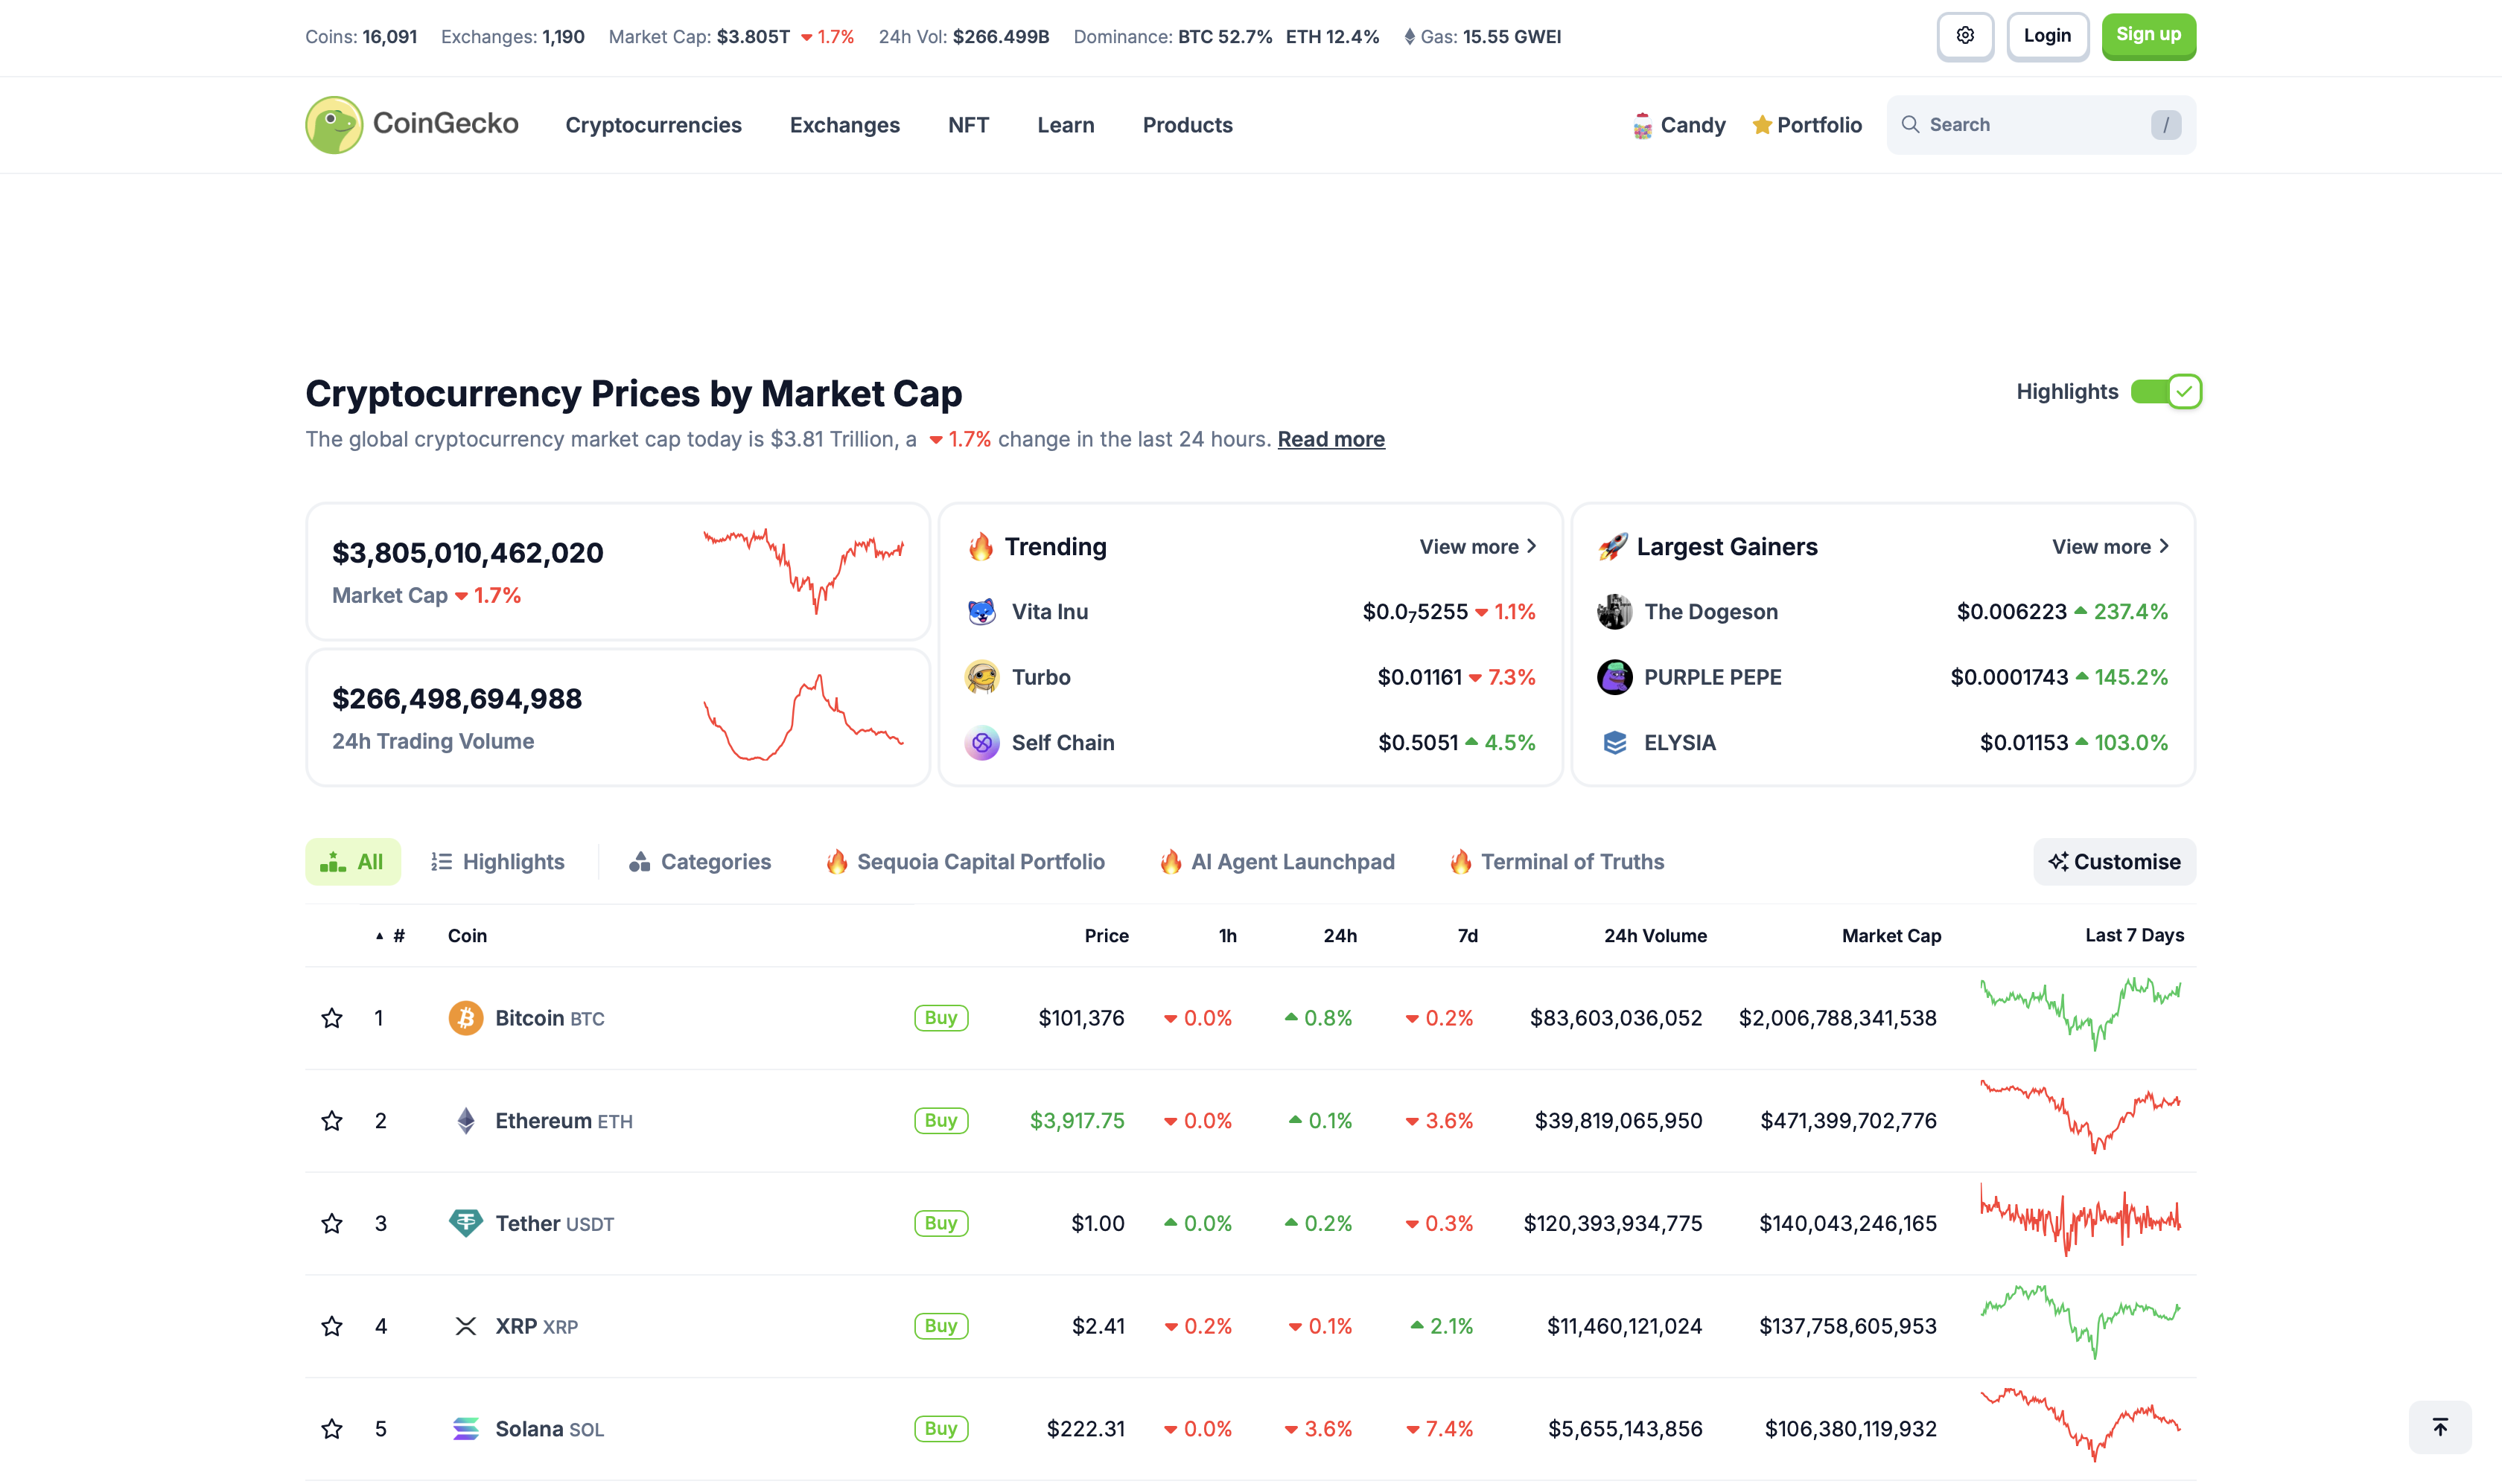Open the settings gear in top bar
The image size is (2502, 1484).
(1965, 36)
